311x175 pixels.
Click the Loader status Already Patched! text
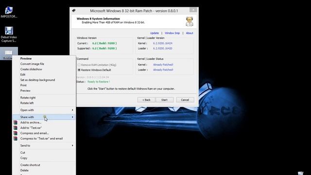163,70
